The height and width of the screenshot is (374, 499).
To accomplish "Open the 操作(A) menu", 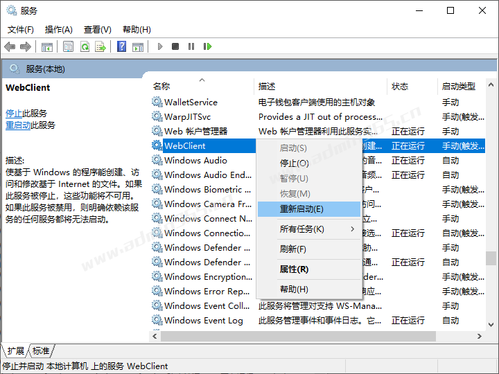I will 58,30.
